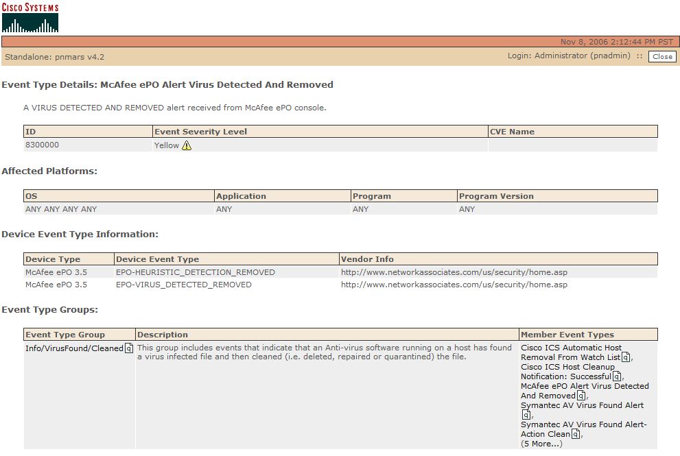Click the ID column header
Viewport: 680px width, 456px height.
click(88, 132)
